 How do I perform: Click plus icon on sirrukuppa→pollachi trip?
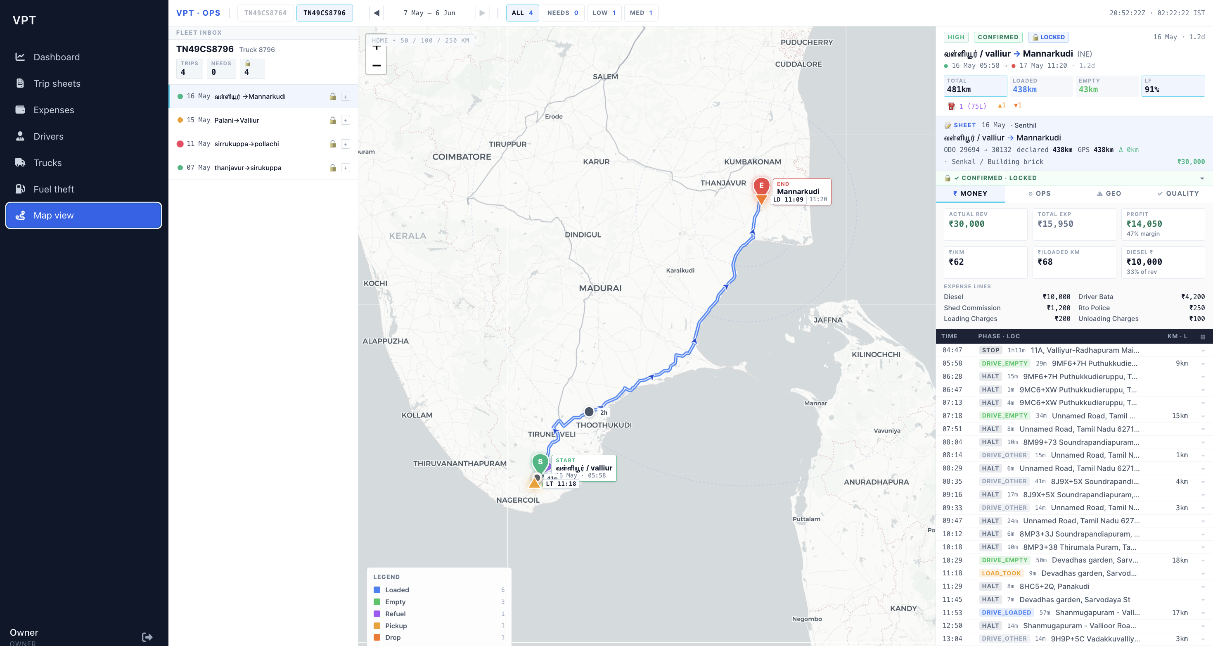tap(345, 144)
